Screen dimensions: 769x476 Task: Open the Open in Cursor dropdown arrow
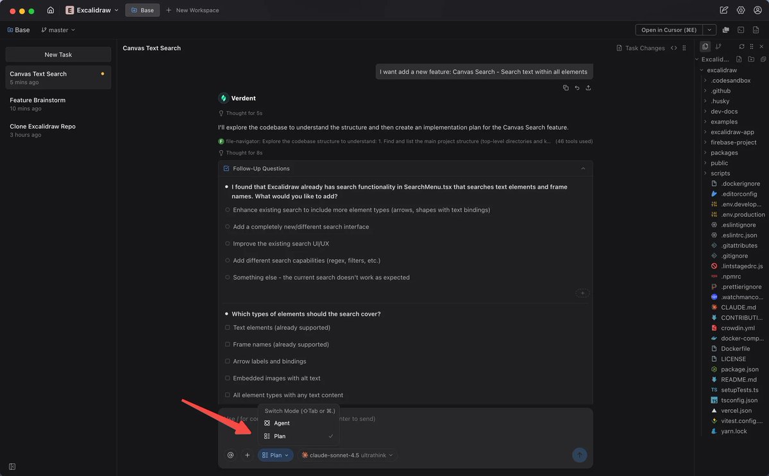(x=709, y=30)
